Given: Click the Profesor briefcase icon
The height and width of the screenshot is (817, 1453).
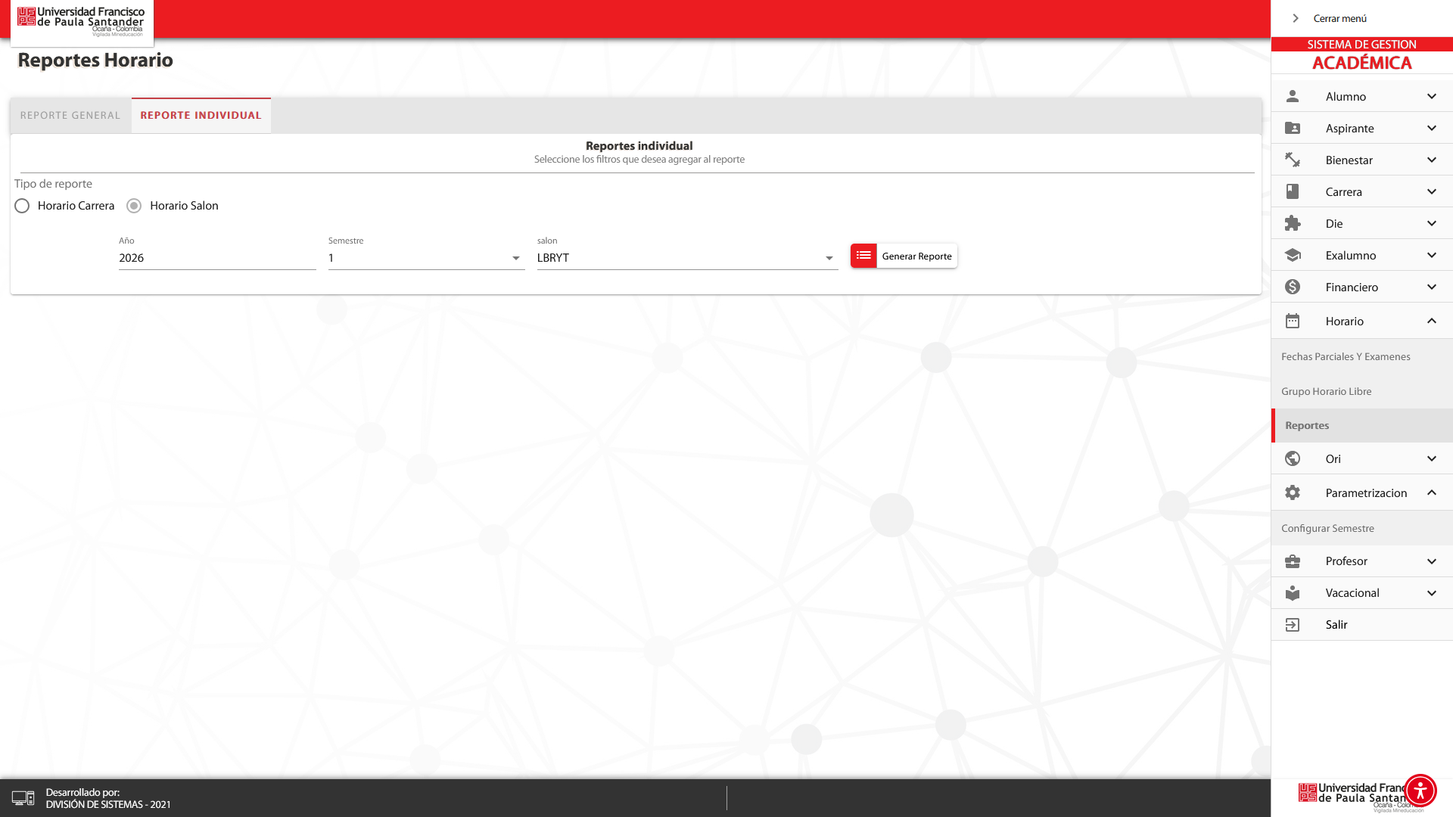Looking at the screenshot, I should point(1293,561).
